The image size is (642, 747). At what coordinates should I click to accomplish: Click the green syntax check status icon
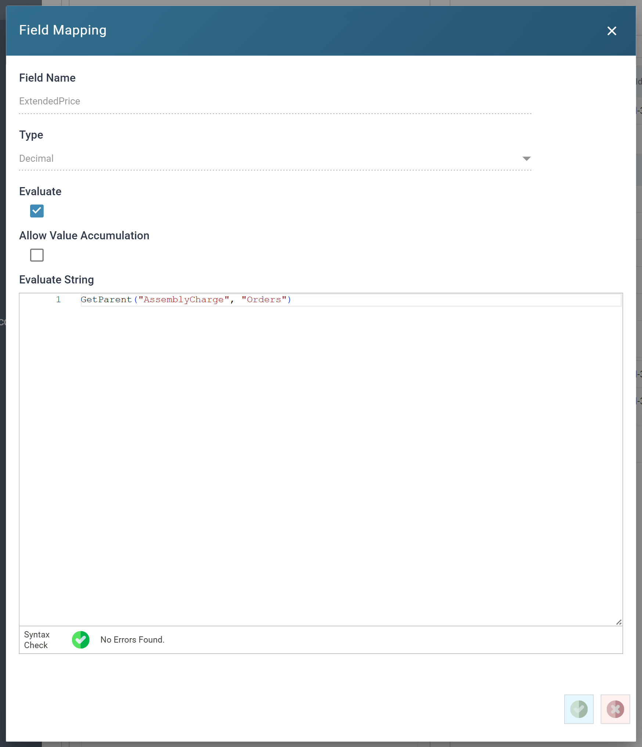(x=80, y=640)
